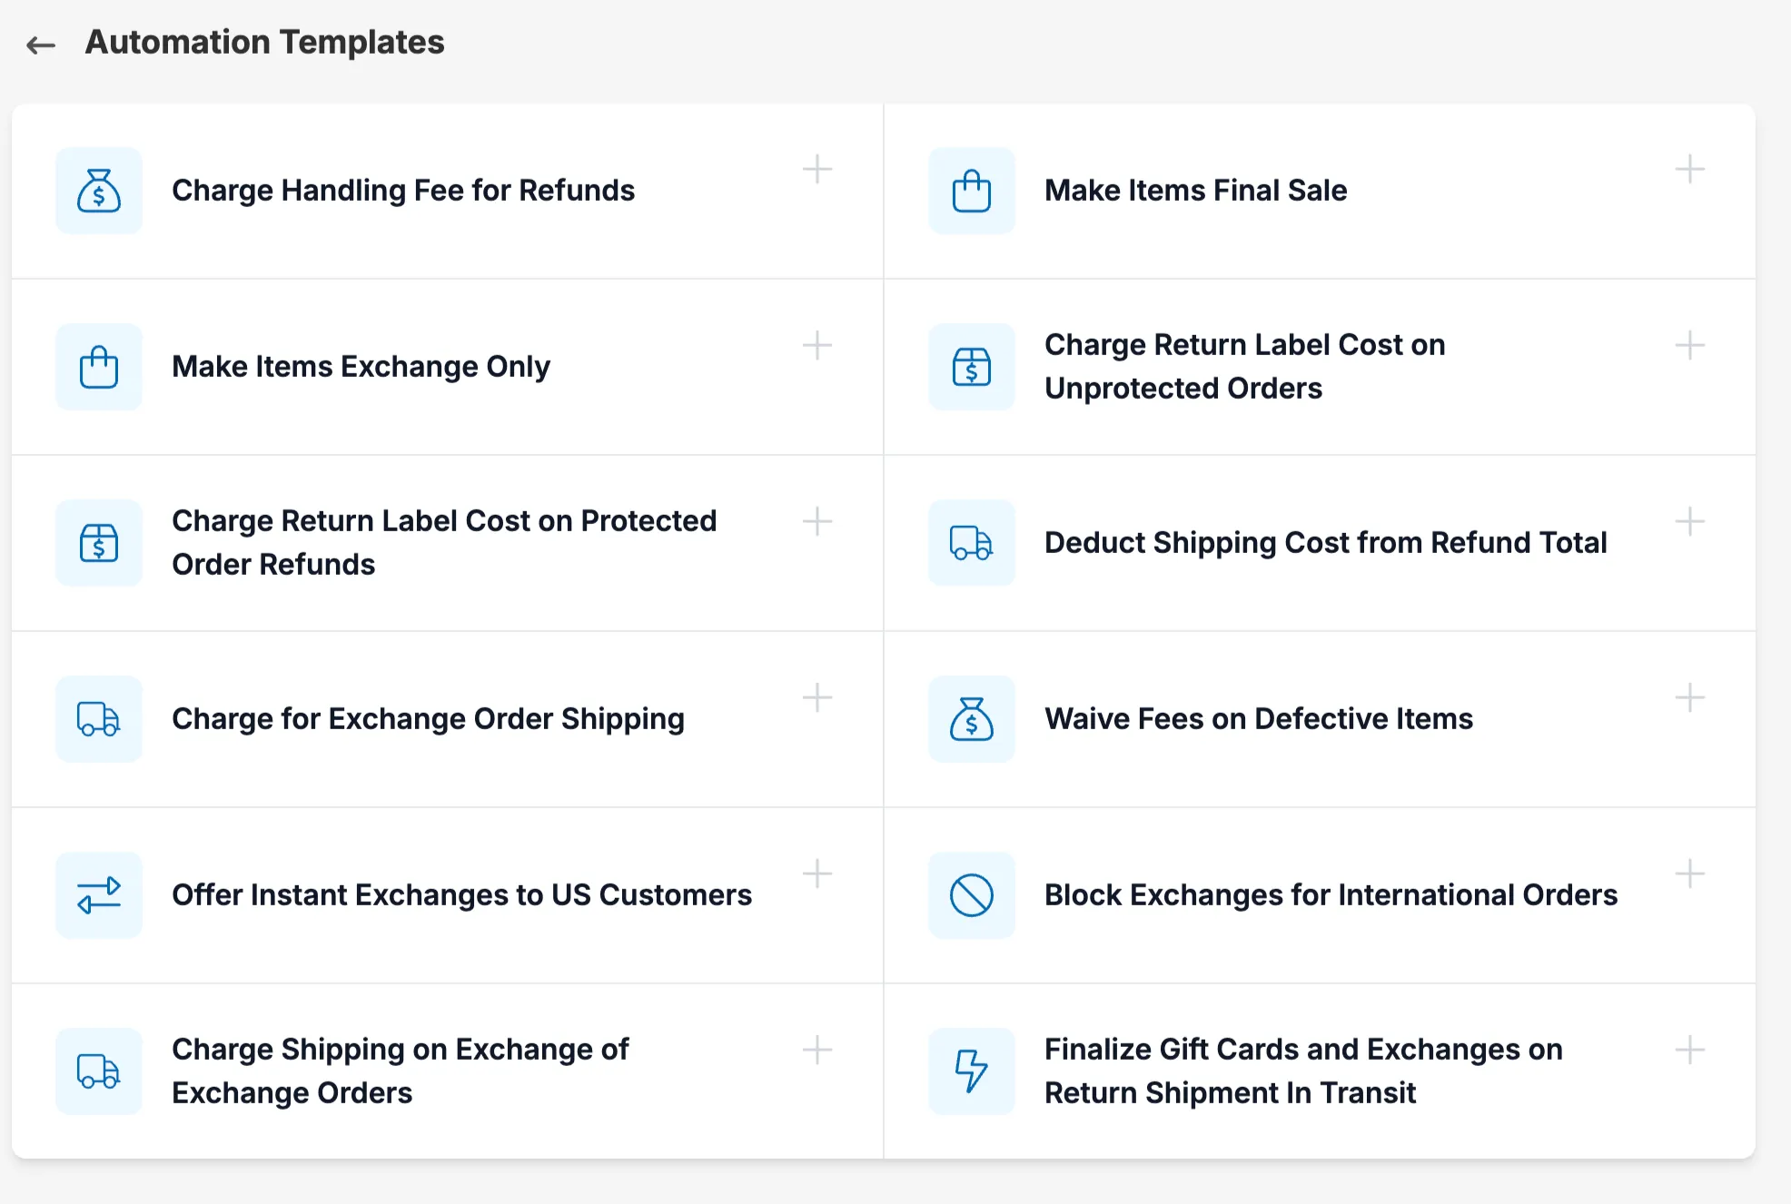Image resolution: width=1791 pixels, height=1204 pixels.
Task: Add the Block Exchanges for International Orders template
Action: [x=1689, y=873]
